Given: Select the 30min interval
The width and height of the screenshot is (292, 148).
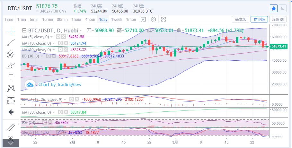Looking at the screenshot, I should 62,19.
